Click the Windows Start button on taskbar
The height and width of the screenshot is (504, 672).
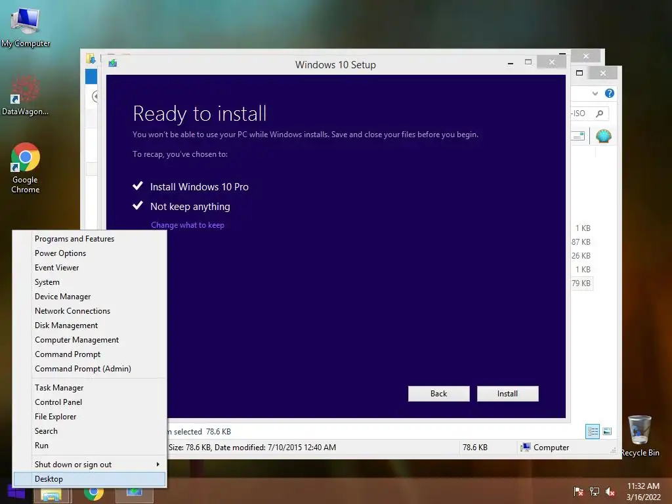(x=16, y=493)
